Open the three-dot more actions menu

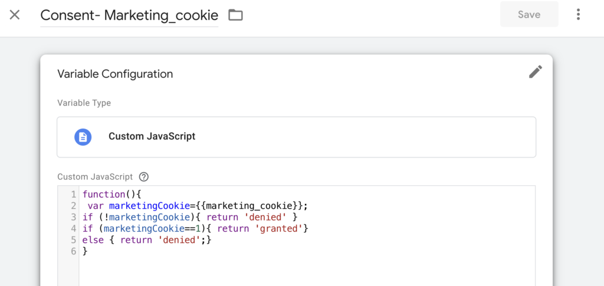click(578, 15)
